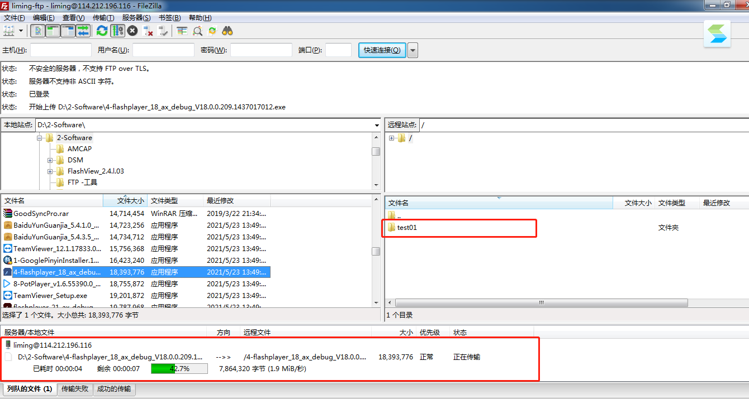Toggle the local directory tree display
Image resolution: width=749 pixels, height=399 pixels.
click(x=53, y=31)
